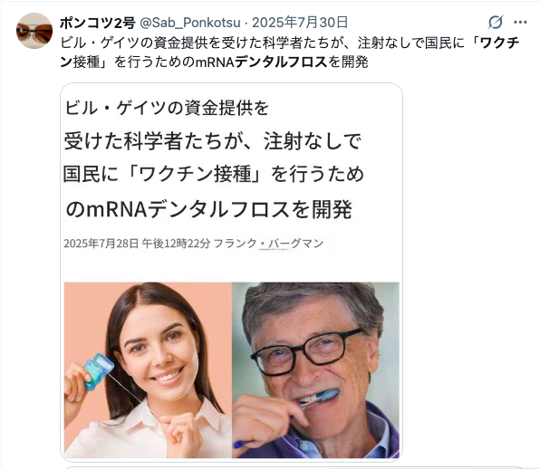
Task: Click the article date 2025年7月28日 午後12時22分
Action: (x=137, y=244)
